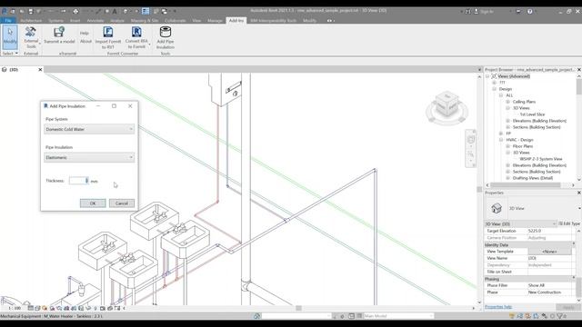Image resolution: width=582 pixels, height=327 pixels.
Task: Click the 3D view horizontal scrollbar thumb
Action: pos(299,308)
